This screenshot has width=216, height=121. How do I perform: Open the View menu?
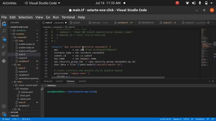click(x=39, y=17)
